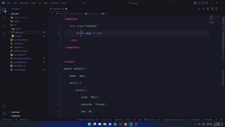Select the App.vue editor tab
This screenshot has height=127, width=225.
pos(58,9)
